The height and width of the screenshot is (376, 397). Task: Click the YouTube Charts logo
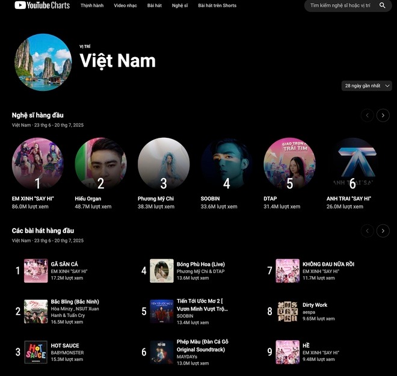42,5
